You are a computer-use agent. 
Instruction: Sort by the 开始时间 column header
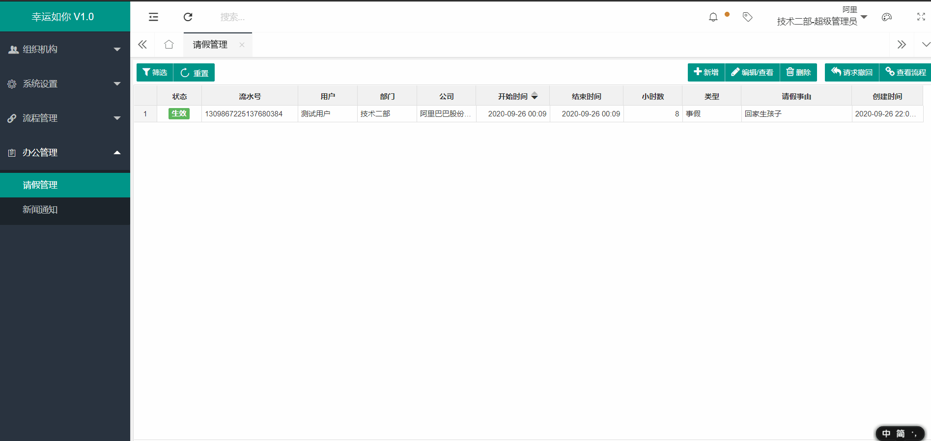tap(512, 96)
